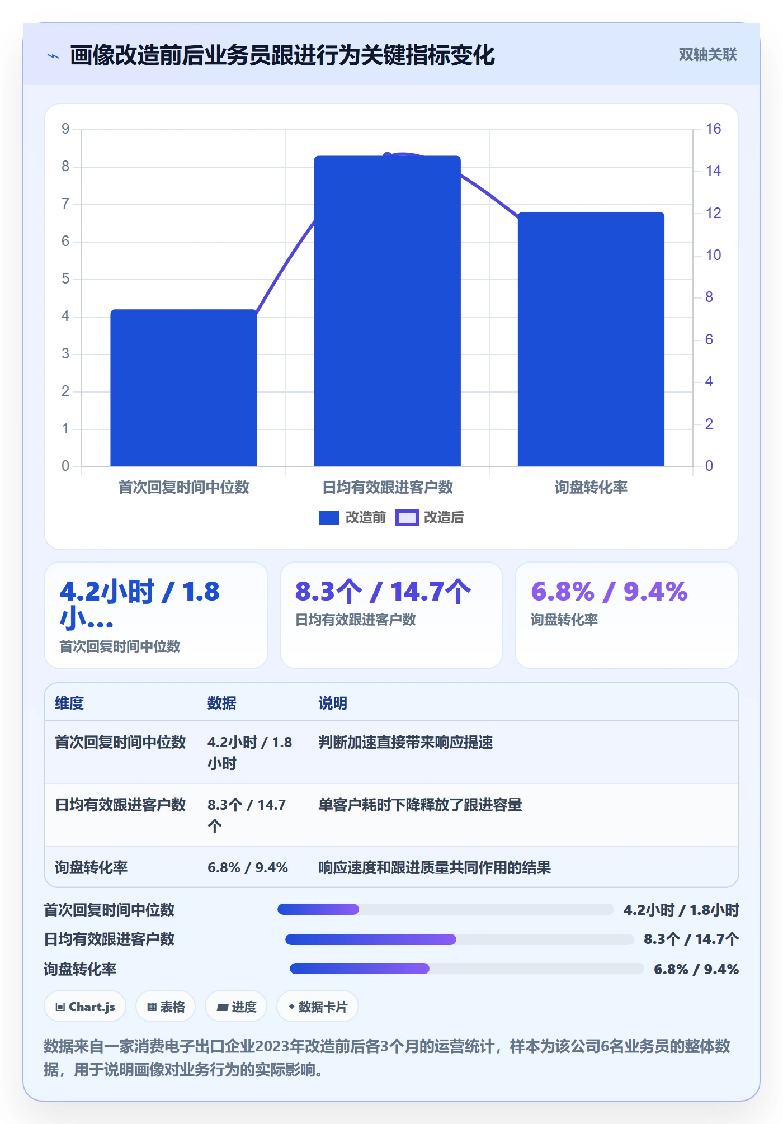Click the lightning icon beside the title
The image size is (783, 1124).
pos(53,56)
